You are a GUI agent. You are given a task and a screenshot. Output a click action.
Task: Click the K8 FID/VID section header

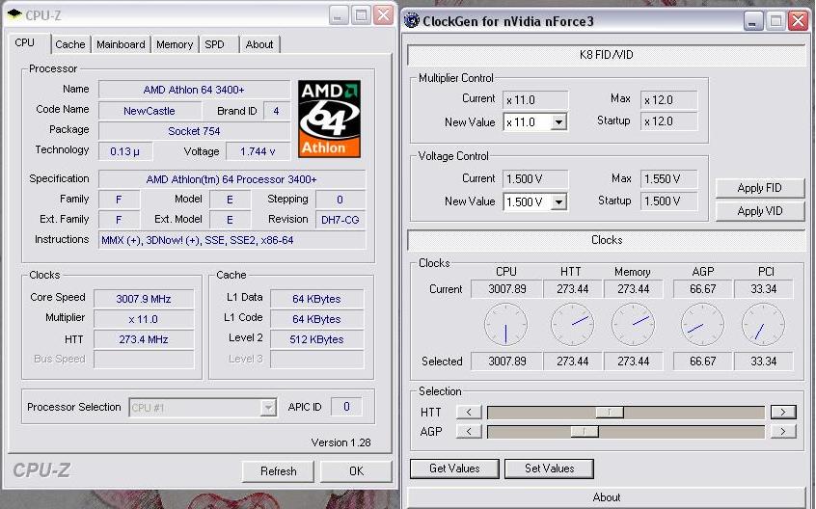click(607, 55)
